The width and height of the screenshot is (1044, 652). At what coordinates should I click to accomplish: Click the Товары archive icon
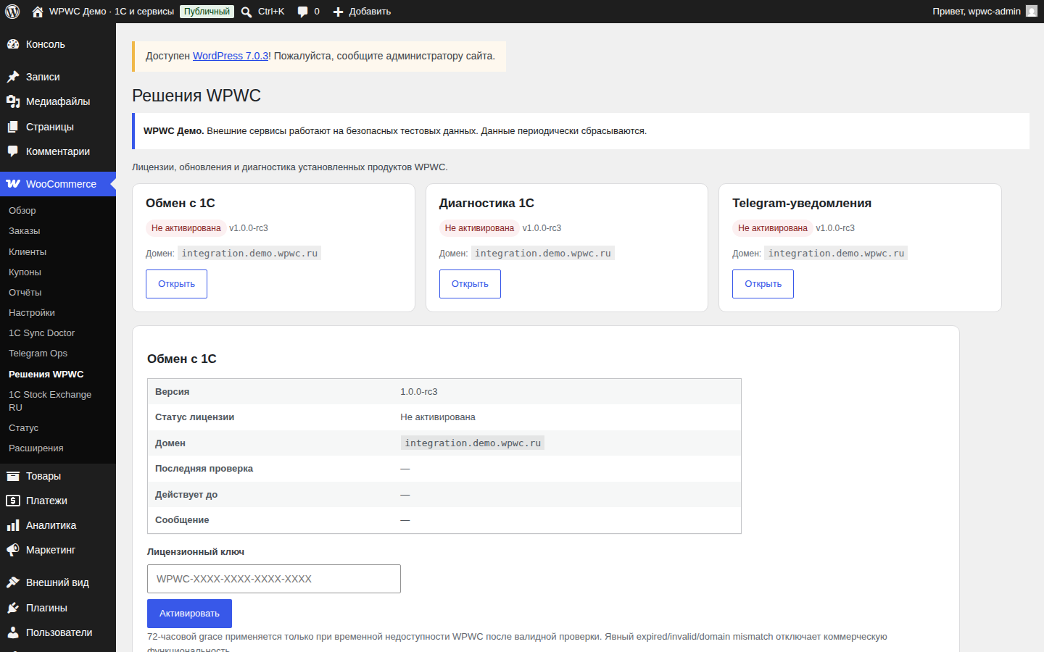(x=13, y=476)
